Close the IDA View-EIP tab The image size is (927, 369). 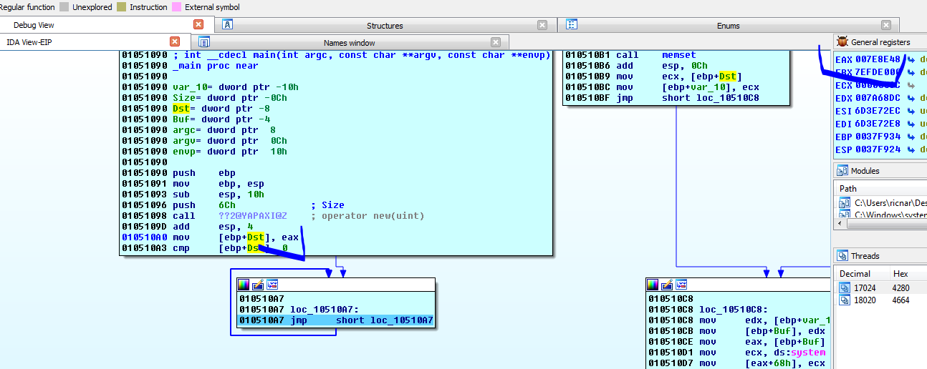coord(175,41)
